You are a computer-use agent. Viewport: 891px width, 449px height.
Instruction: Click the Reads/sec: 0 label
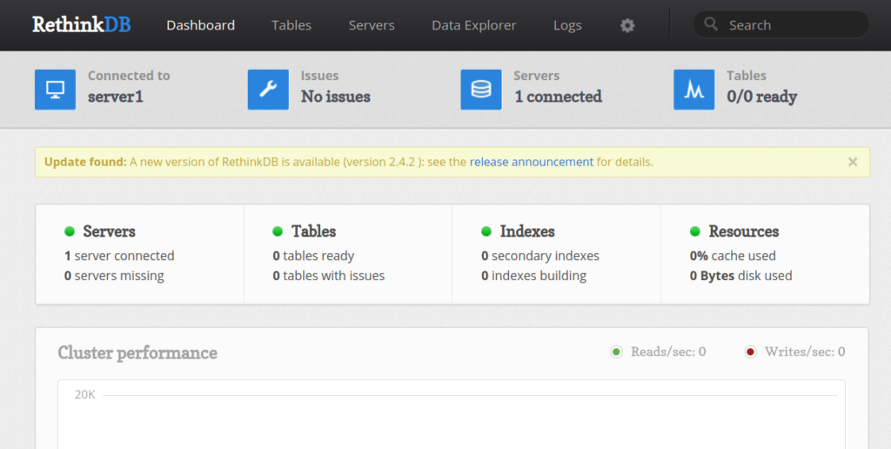pyautogui.click(x=668, y=352)
